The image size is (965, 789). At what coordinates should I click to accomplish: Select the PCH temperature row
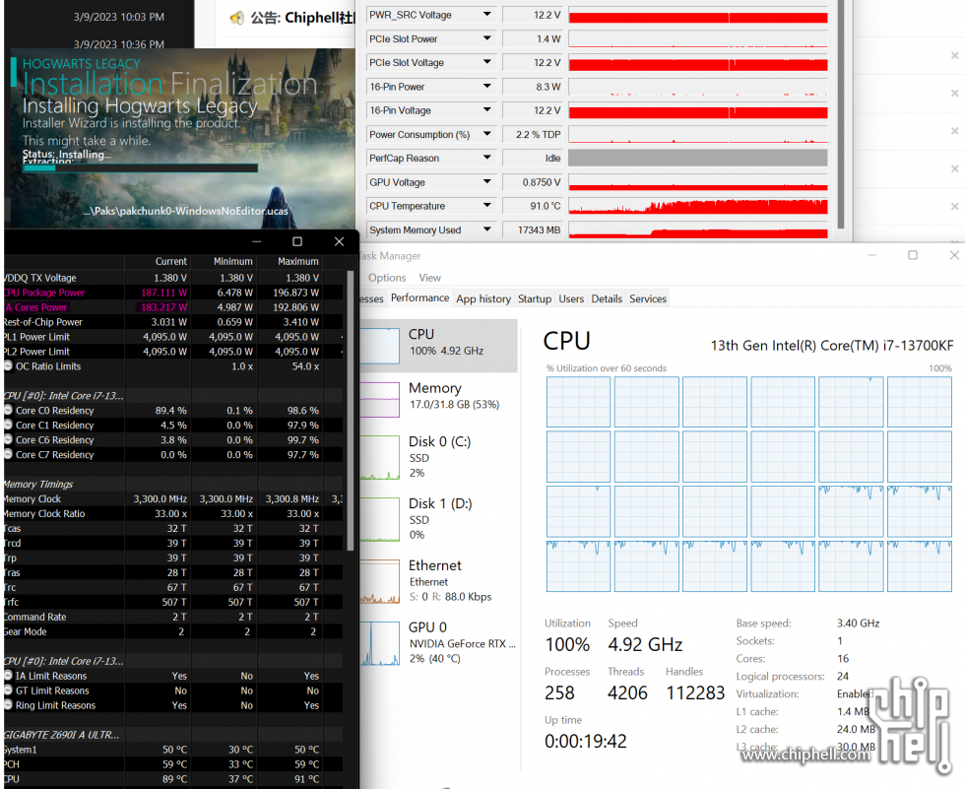point(173,763)
